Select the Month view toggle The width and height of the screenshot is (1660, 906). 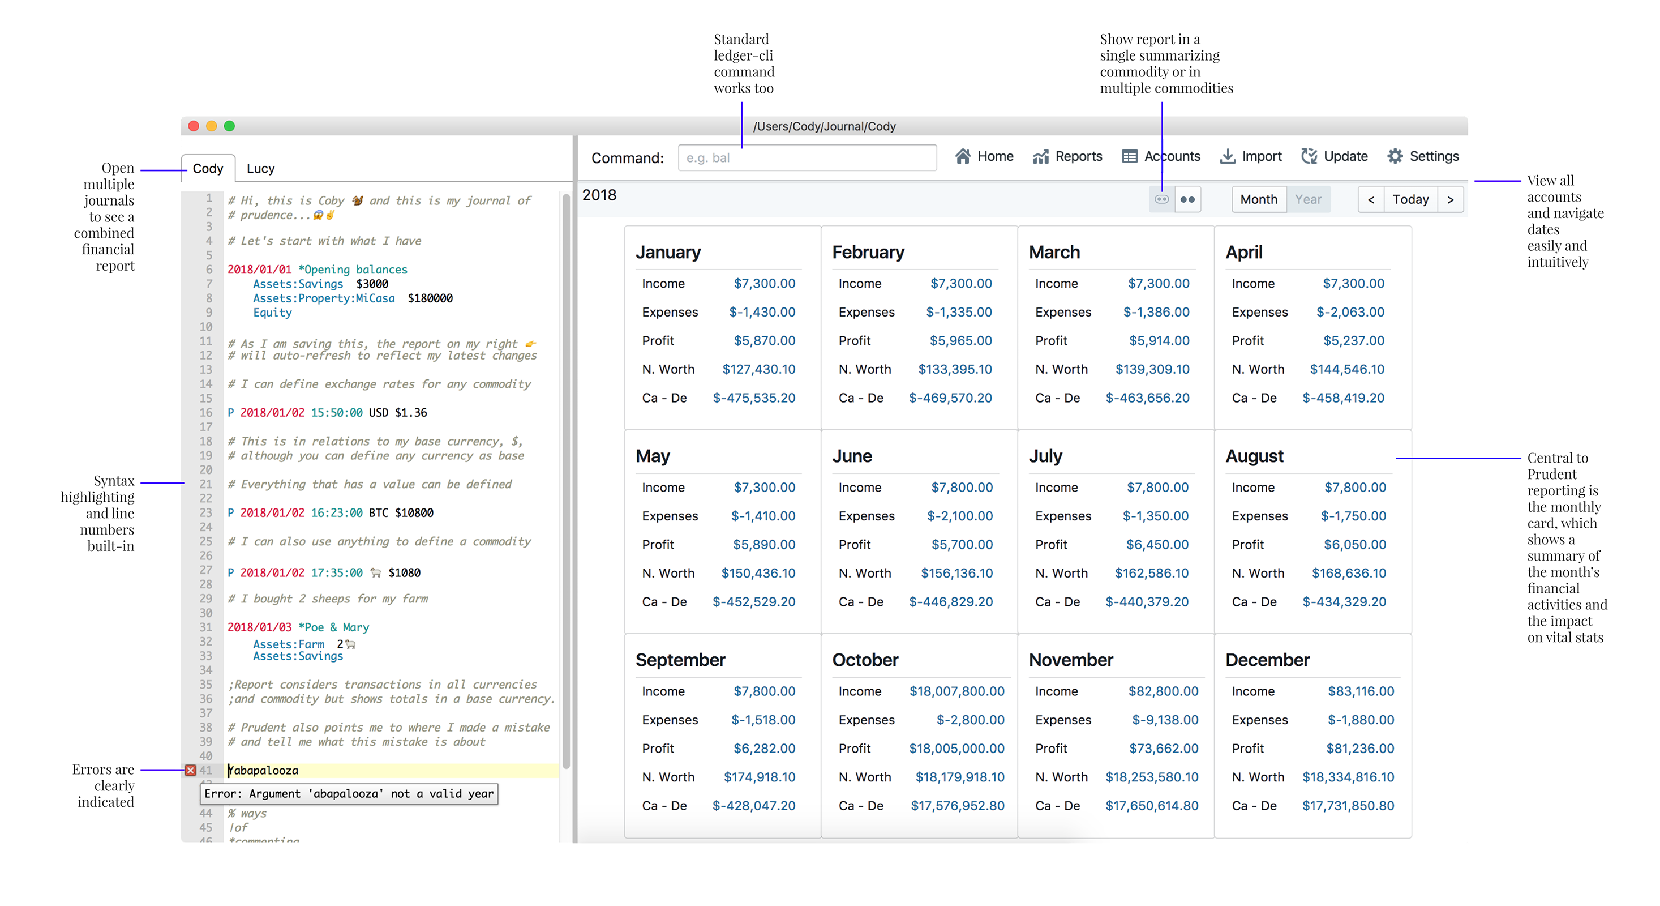pos(1259,199)
